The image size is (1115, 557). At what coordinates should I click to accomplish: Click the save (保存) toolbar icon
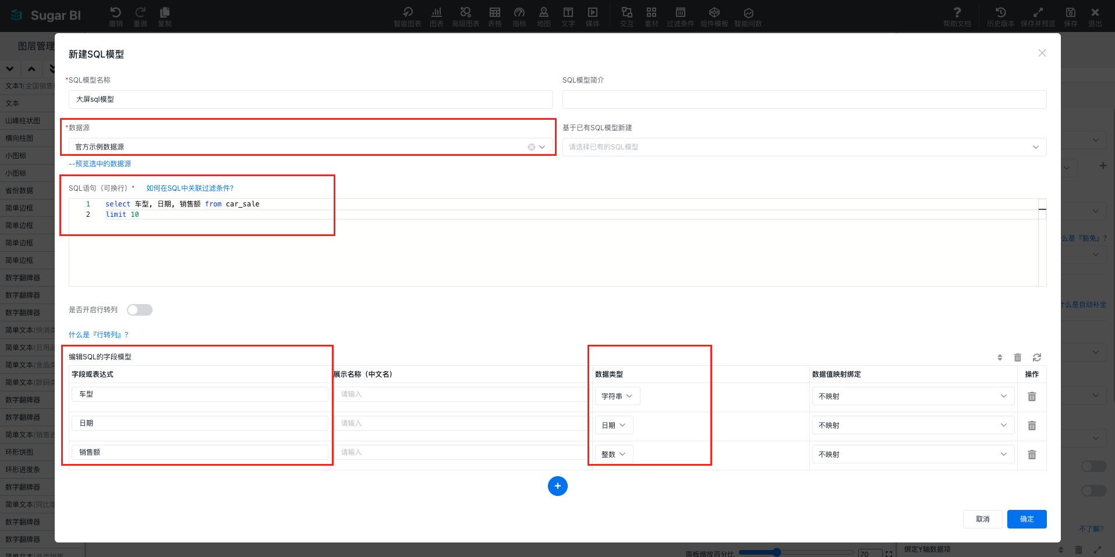tap(1071, 16)
